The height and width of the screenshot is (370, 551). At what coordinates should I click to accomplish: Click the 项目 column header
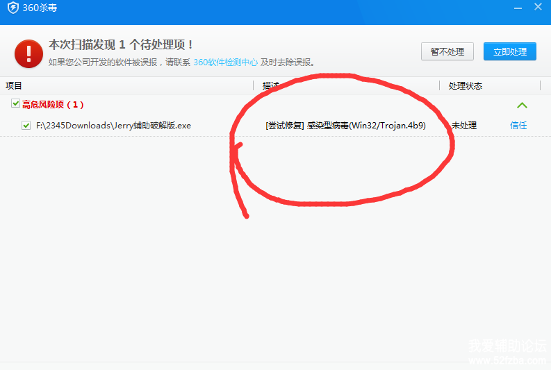coord(14,86)
